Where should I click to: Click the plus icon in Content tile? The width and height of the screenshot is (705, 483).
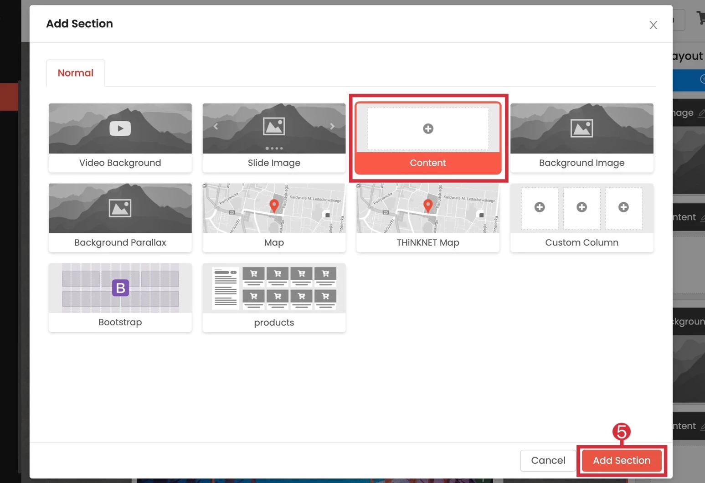428,128
